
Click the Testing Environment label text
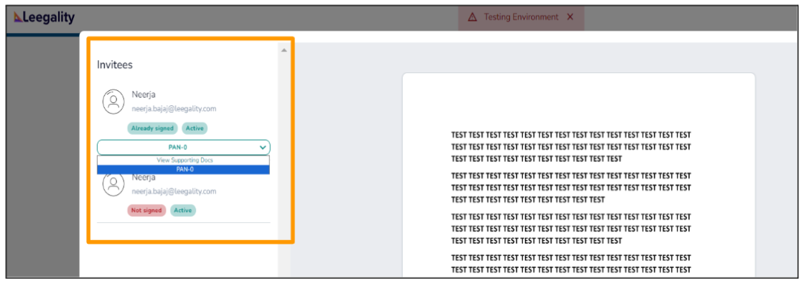click(521, 17)
